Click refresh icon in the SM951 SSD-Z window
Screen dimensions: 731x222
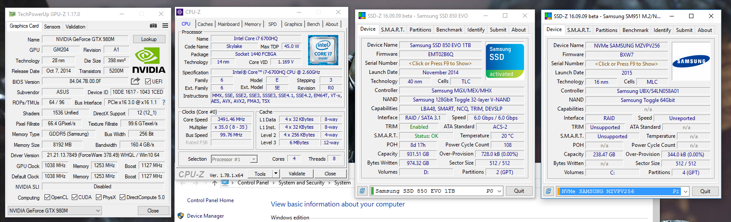pyautogui.click(x=548, y=191)
